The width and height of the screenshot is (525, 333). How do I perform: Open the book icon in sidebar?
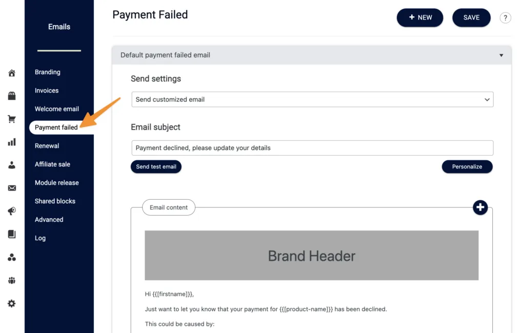coord(12,234)
